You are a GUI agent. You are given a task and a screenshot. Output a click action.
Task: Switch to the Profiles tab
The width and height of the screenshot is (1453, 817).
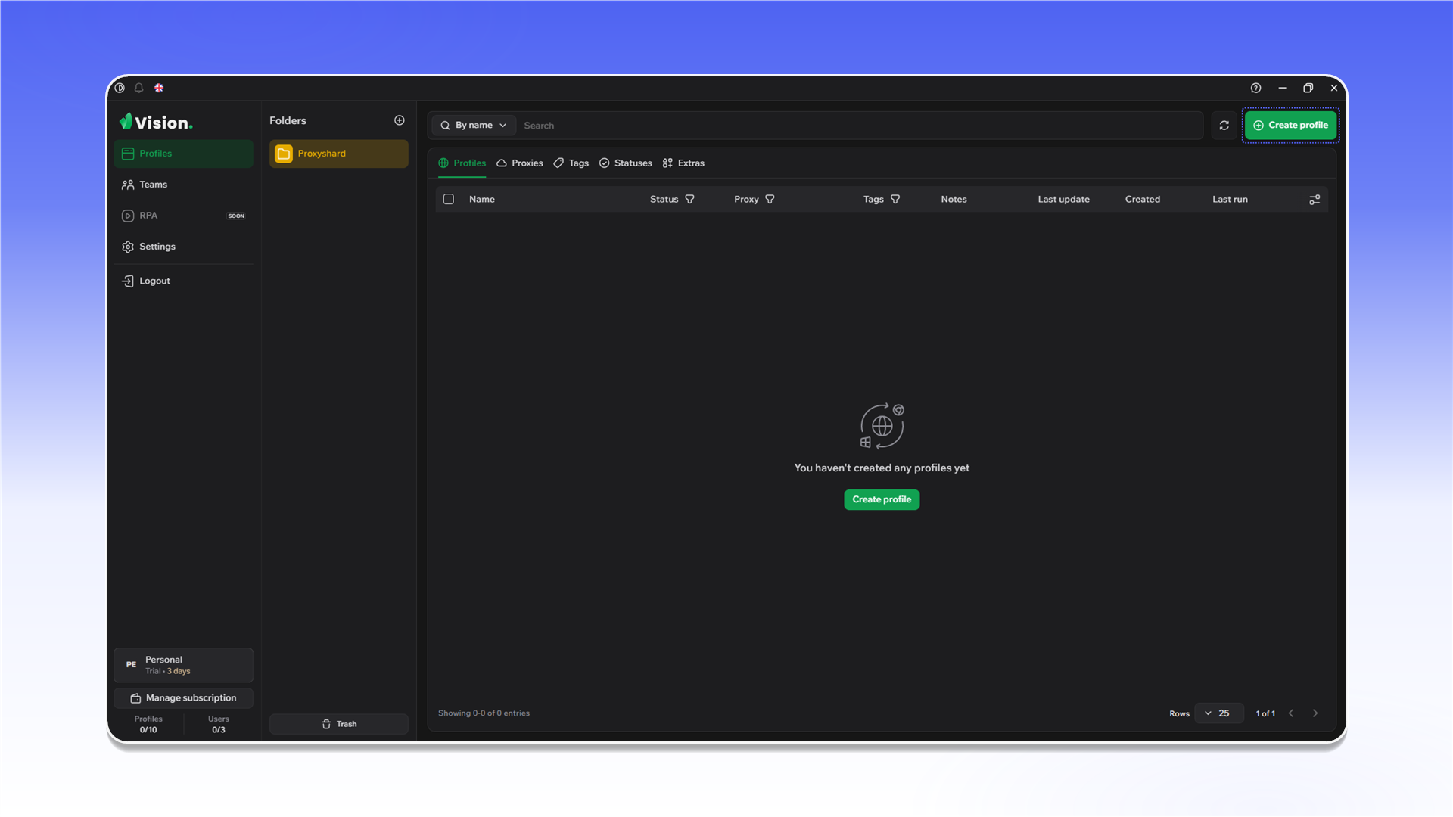462,163
